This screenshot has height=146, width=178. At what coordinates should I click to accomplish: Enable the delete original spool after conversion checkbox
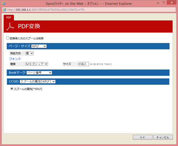pyautogui.click(x=7, y=38)
